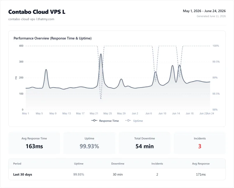Click the red Incidents count 3
This screenshot has width=234, height=188.
(x=200, y=146)
